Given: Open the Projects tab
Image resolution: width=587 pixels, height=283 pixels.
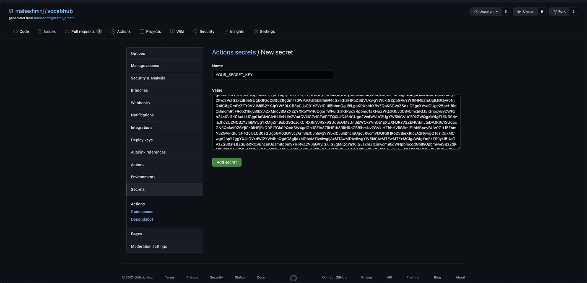Looking at the screenshot, I should [150, 31].
